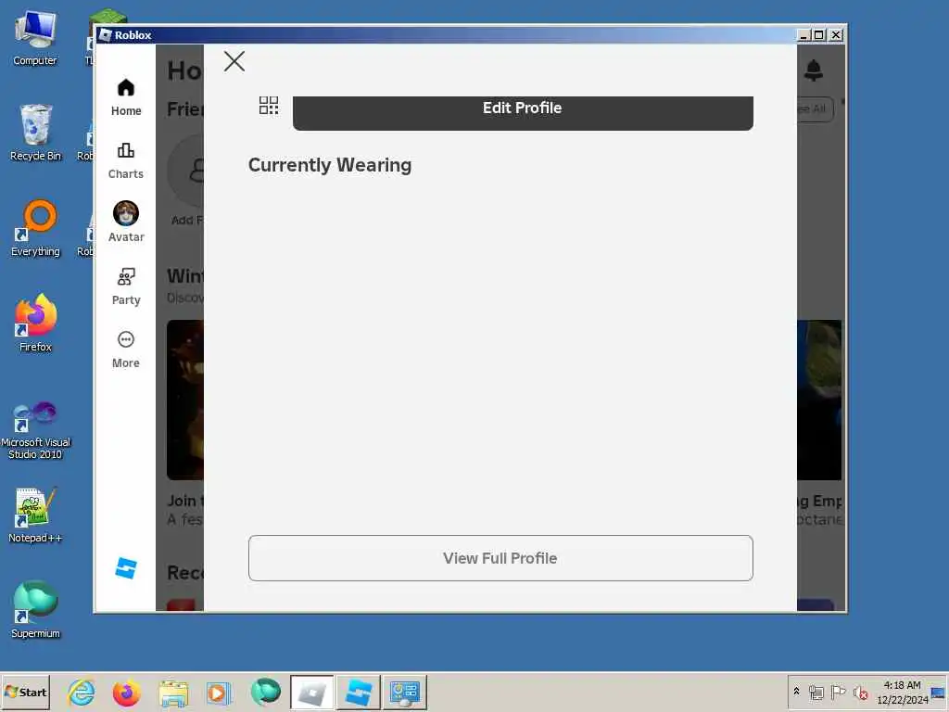Open Party in the Roblox sidebar

pyautogui.click(x=126, y=287)
